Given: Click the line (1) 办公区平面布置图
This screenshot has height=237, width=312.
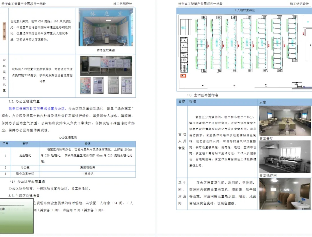Looking at the screenshot, I should (27, 182).
